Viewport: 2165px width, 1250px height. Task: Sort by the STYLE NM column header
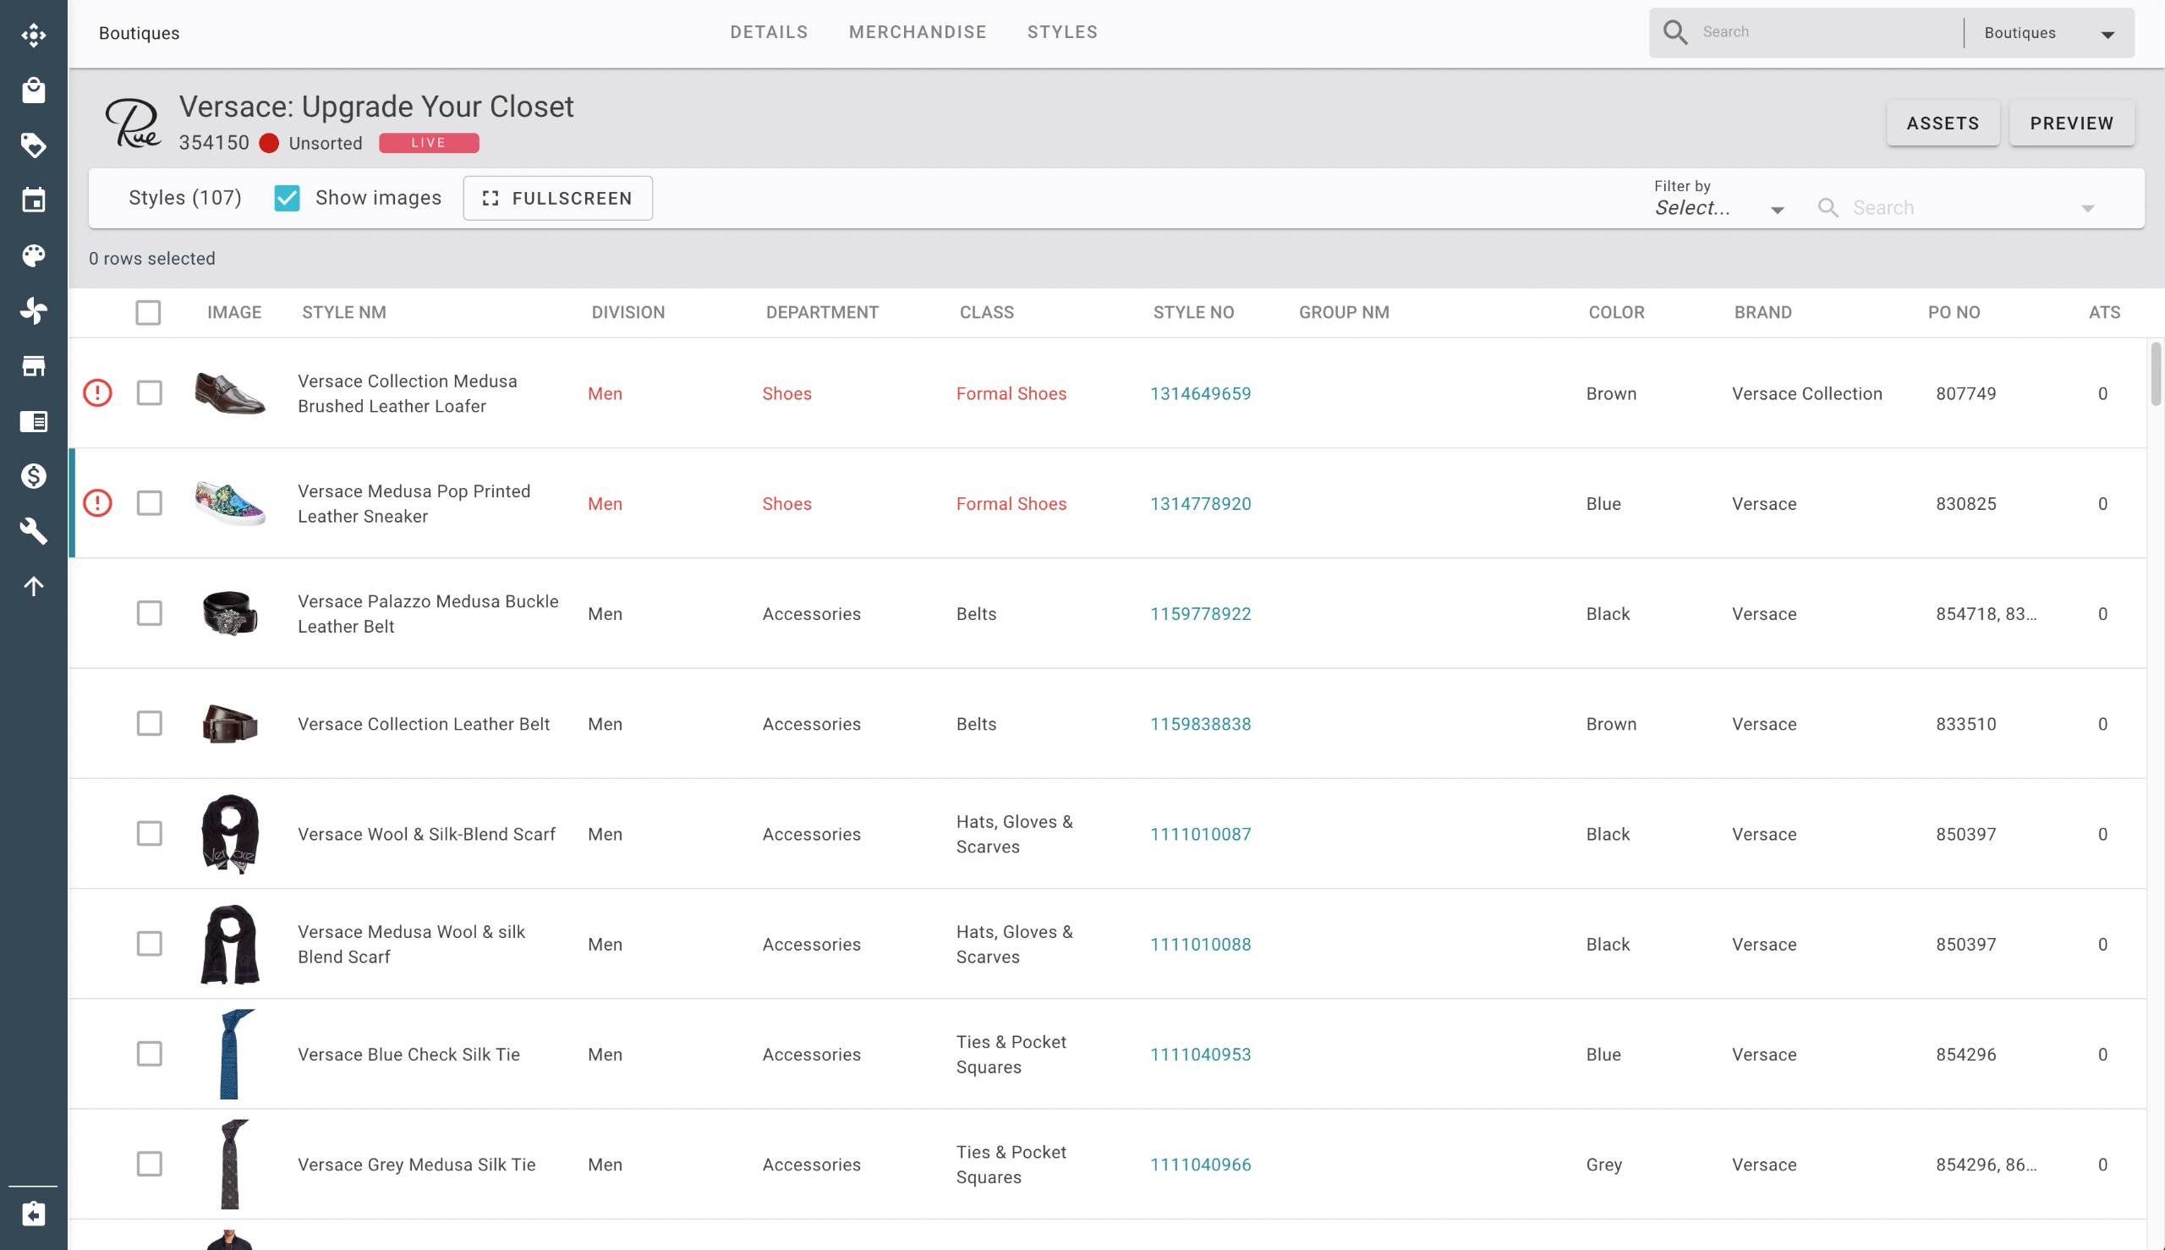344,313
